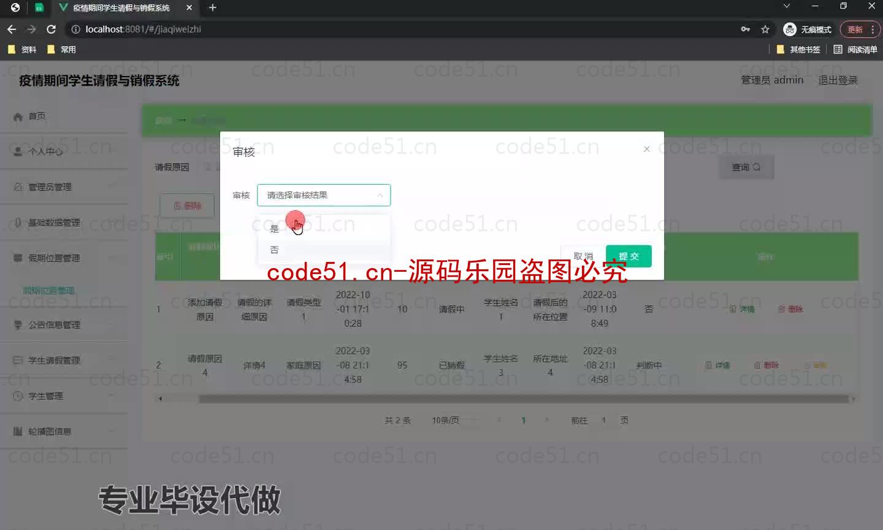Click the 首页 breadcrumb link
This screenshot has width=883, height=530.
pyautogui.click(x=163, y=120)
